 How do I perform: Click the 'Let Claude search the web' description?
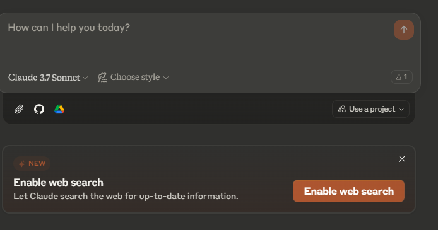(x=126, y=196)
